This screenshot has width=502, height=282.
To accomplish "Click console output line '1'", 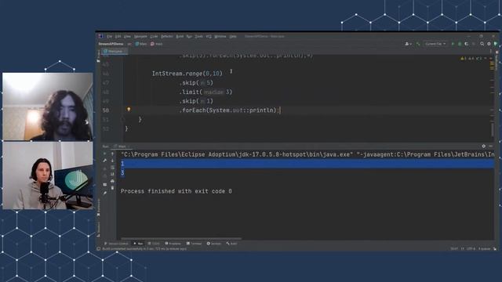I will click(122, 164).
